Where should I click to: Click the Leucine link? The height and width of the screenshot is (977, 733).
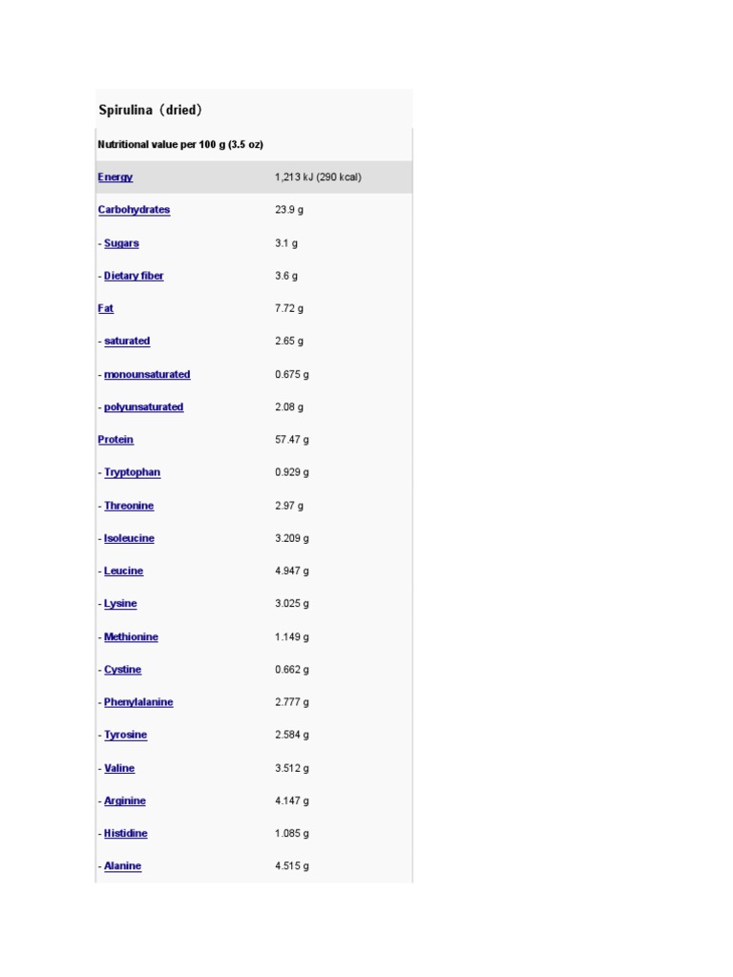pyautogui.click(x=124, y=571)
